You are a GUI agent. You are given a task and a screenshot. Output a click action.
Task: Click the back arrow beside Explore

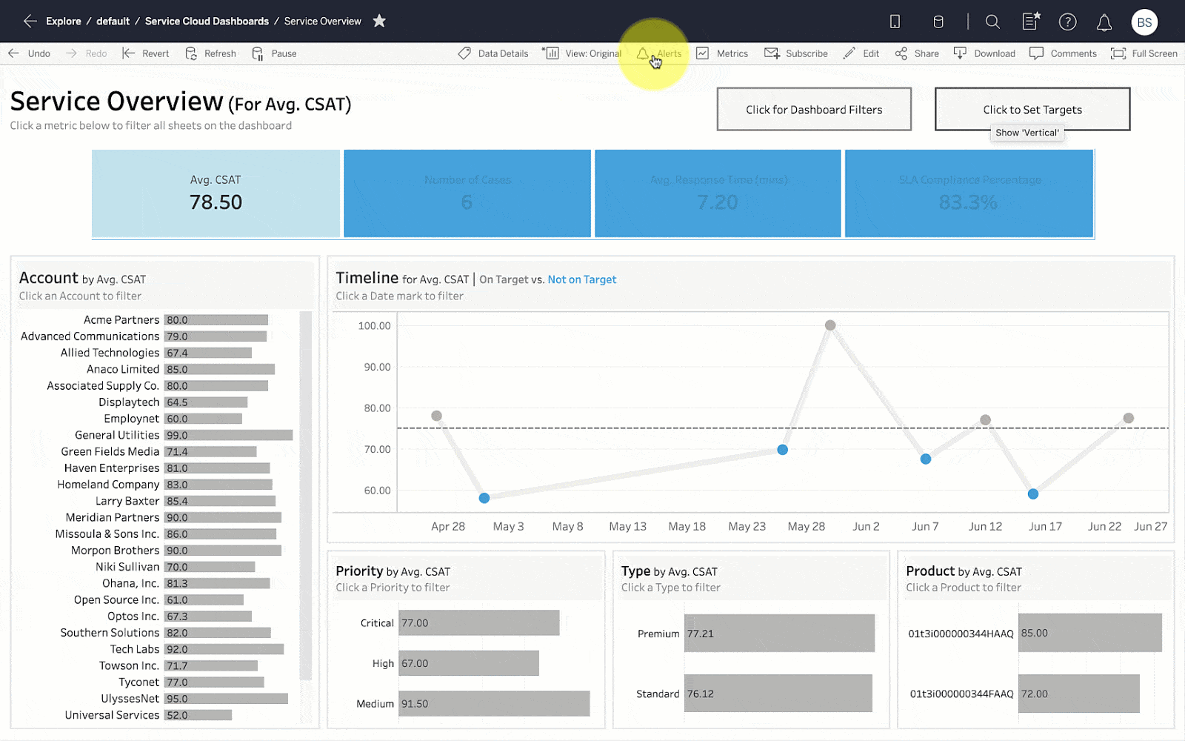(x=30, y=21)
